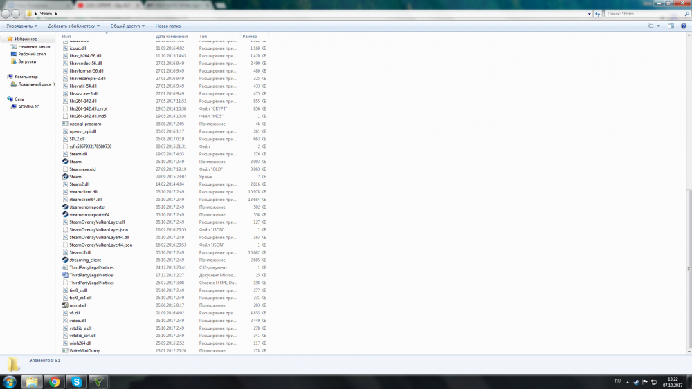
Task: Select the uninstall application icon
Action: [65, 305]
